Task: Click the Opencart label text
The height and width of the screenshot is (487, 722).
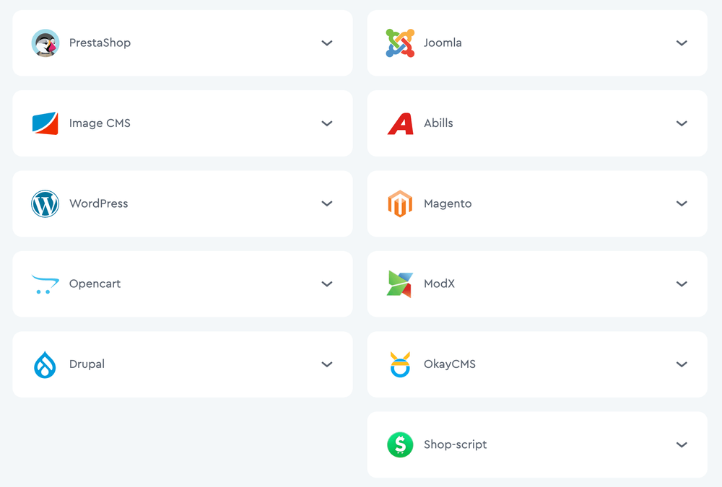Action: (95, 284)
